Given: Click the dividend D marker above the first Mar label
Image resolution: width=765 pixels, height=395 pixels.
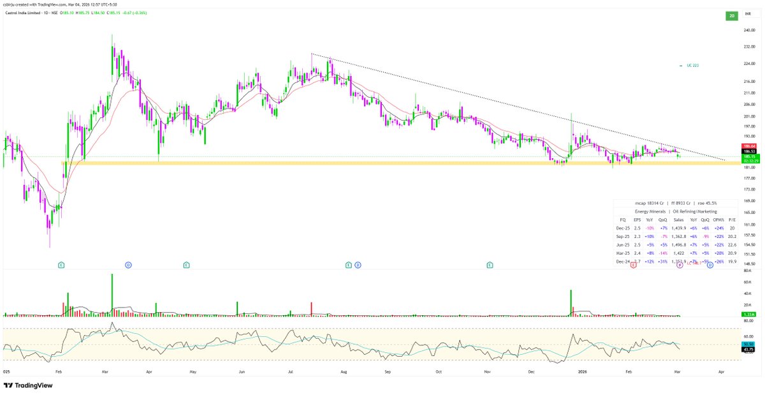Looking at the screenshot, I should (x=128, y=264).
